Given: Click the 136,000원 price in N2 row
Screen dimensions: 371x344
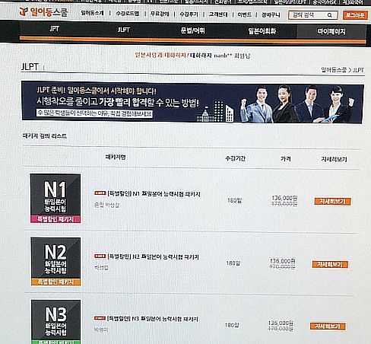Looking at the screenshot, I should coord(282,261).
